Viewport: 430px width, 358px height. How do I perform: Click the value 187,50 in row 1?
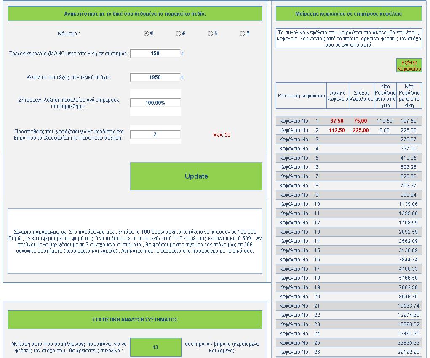coord(409,121)
